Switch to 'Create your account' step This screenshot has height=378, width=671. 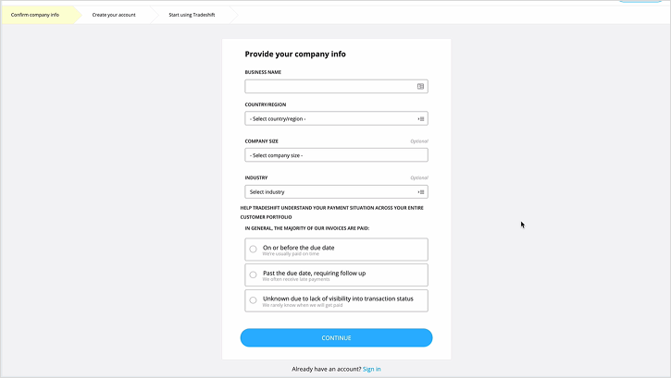(x=114, y=16)
